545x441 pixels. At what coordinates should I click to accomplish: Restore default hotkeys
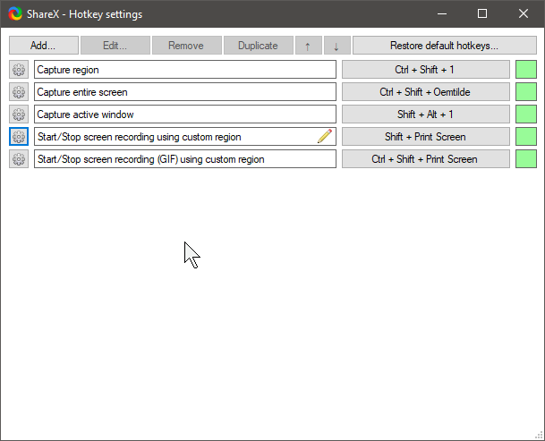tap(444, 46)
